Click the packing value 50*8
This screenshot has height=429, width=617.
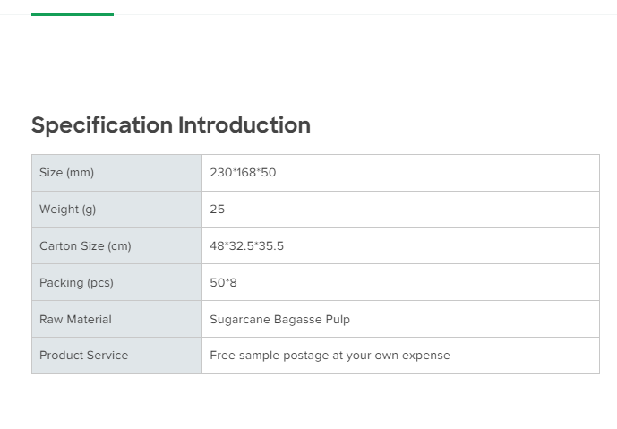(223, 283)
